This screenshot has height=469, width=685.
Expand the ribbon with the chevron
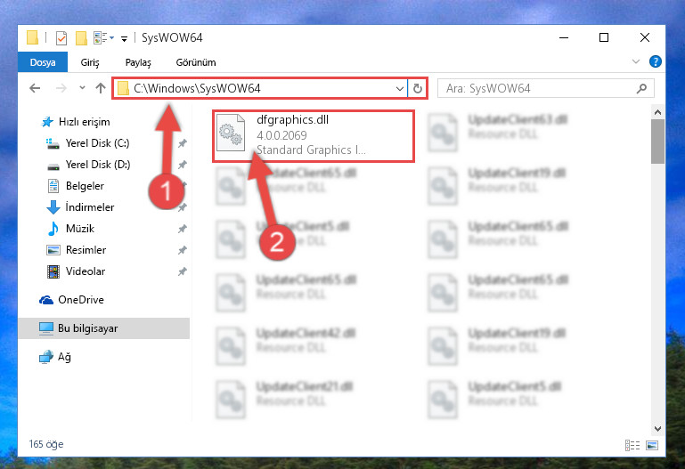pos(636,61)
